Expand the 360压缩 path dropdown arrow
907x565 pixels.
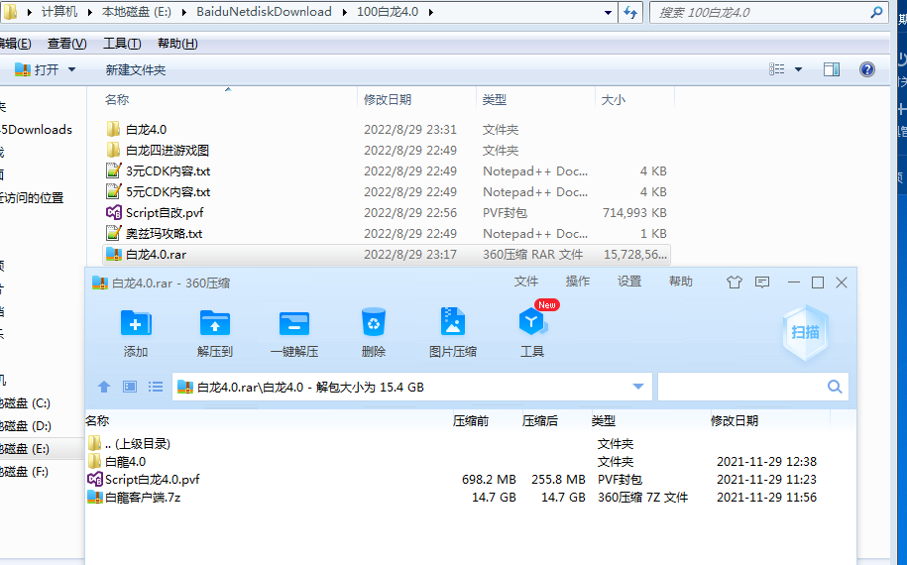tap(638, 387)
